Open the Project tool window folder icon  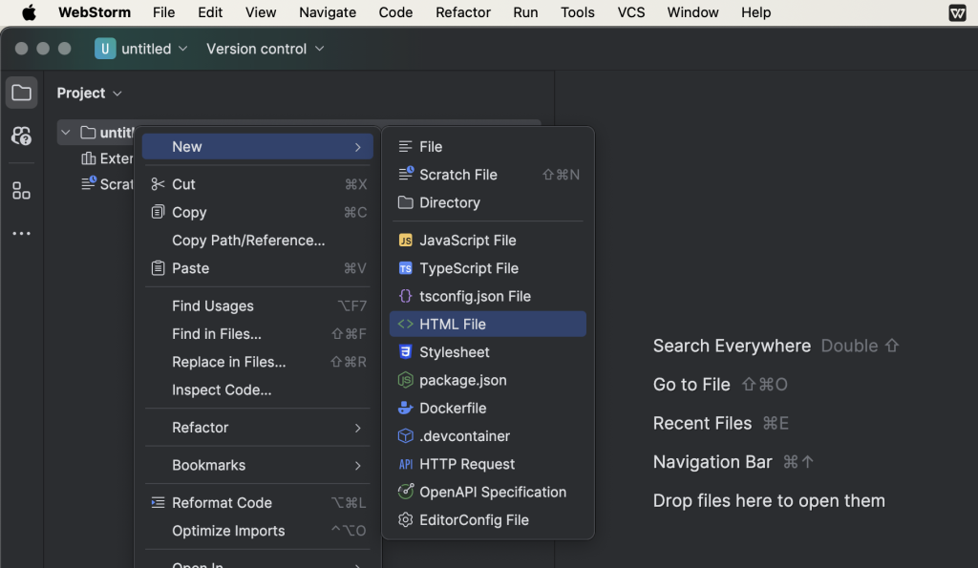(21, 93)
